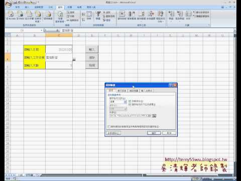Open IME Mode tab in dialog

pyautogui.click(x=147, y=90)
